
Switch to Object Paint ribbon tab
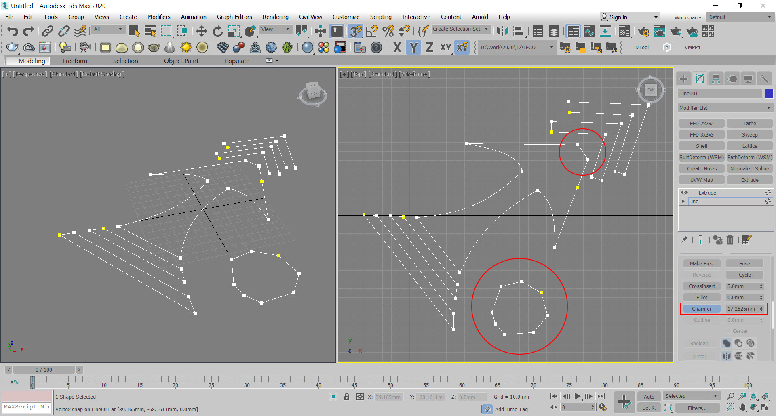181,61
